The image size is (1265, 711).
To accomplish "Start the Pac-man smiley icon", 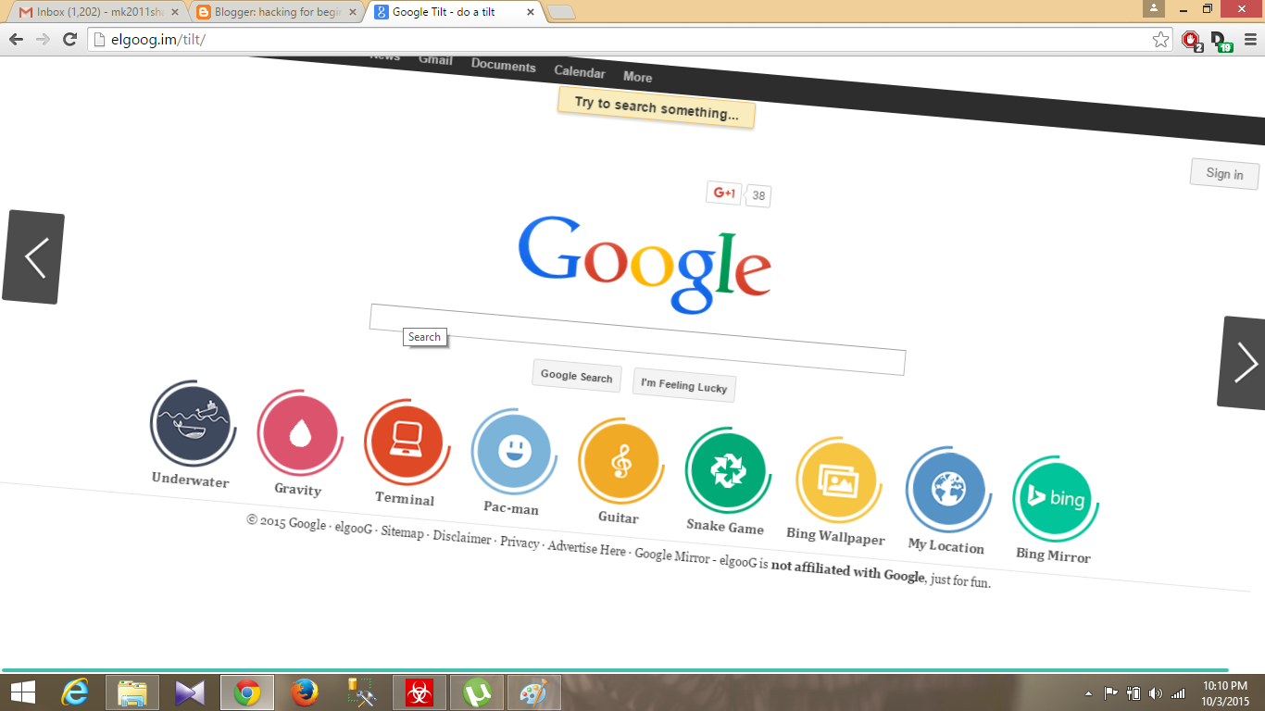I will tap(513, 451).
